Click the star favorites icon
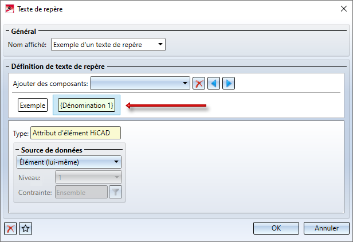The image size is (353, 242). (25, 228)
